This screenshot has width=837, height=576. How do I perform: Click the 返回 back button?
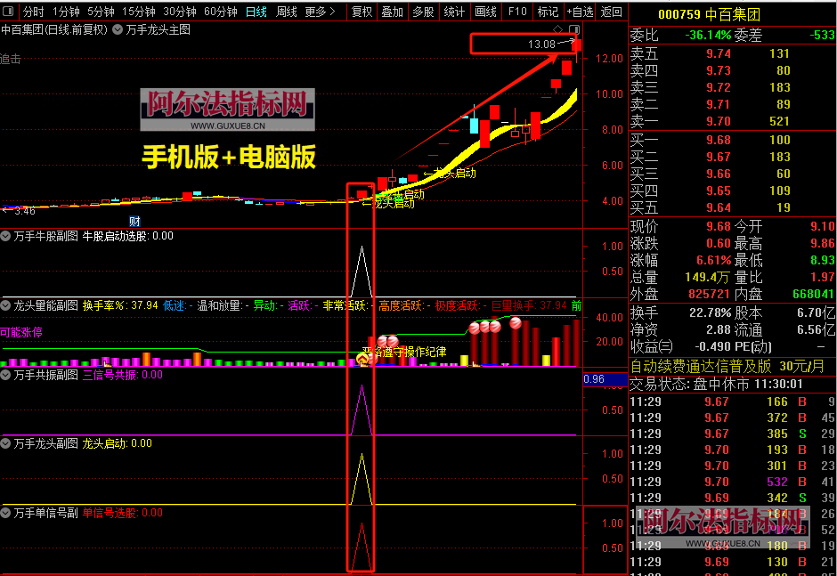point(612,11)
